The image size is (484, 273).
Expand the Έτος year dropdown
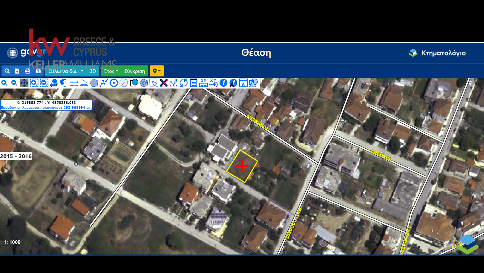(111, 71)
